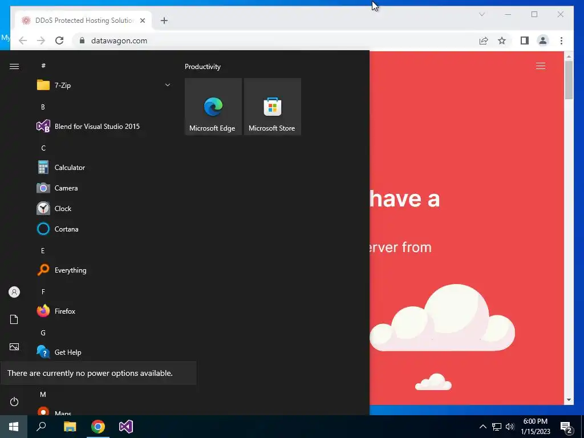584x438 pixels.
Task: Expand the 7-Zip folder chevron
Action: (168, 86)
